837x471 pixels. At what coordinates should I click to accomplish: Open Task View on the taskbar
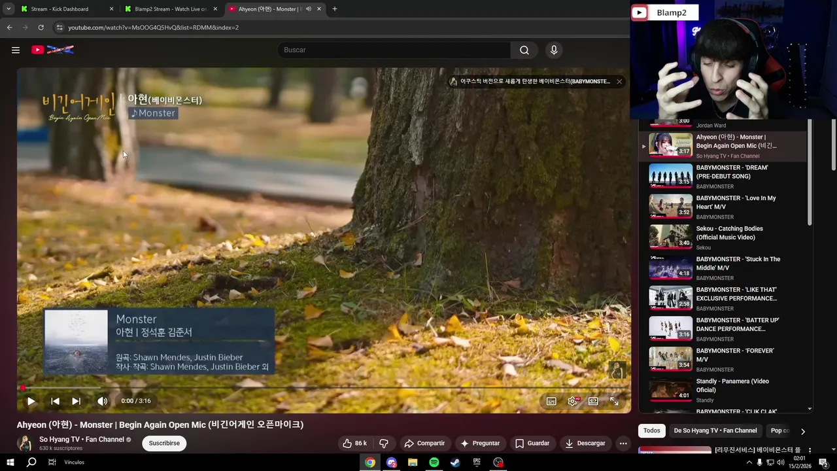(52, 462)
